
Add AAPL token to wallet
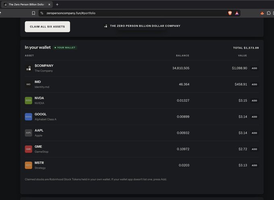coord(254,133)
